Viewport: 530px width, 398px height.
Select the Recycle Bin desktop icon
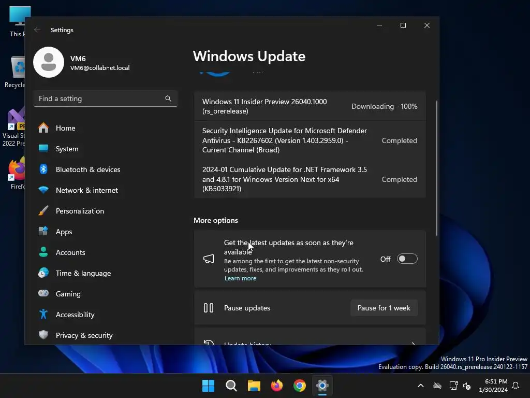click(x=15, y=72)
